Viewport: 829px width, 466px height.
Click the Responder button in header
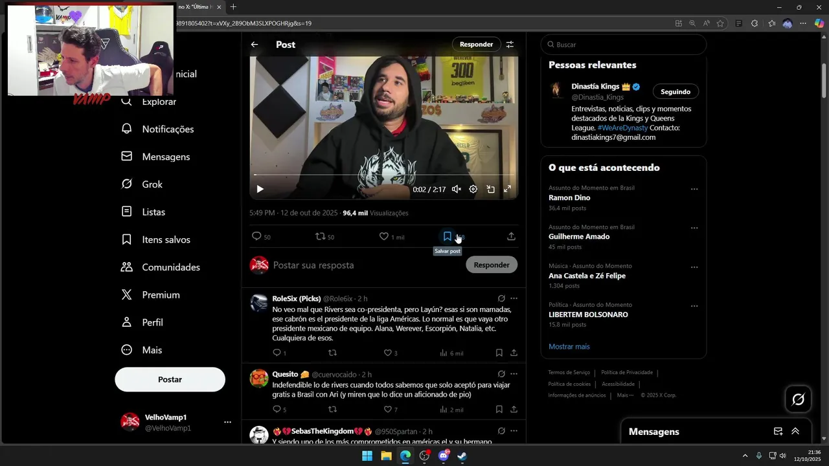476,45
